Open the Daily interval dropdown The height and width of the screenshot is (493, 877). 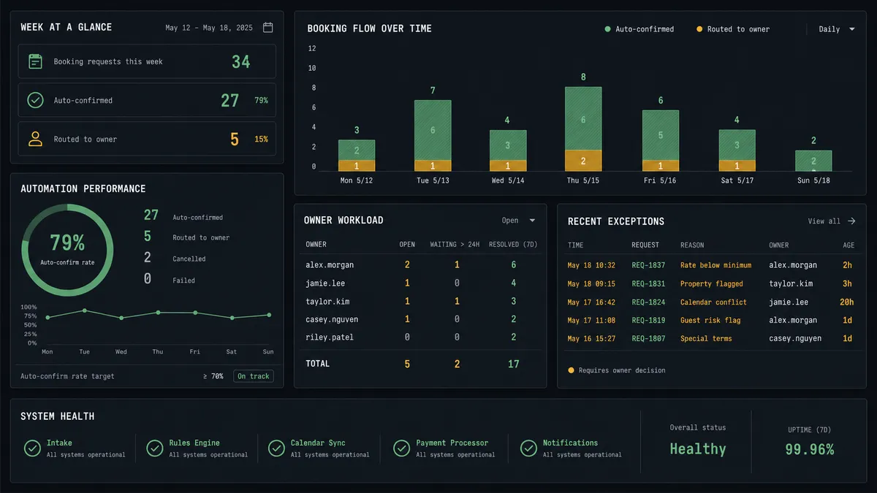pos(837,29)
